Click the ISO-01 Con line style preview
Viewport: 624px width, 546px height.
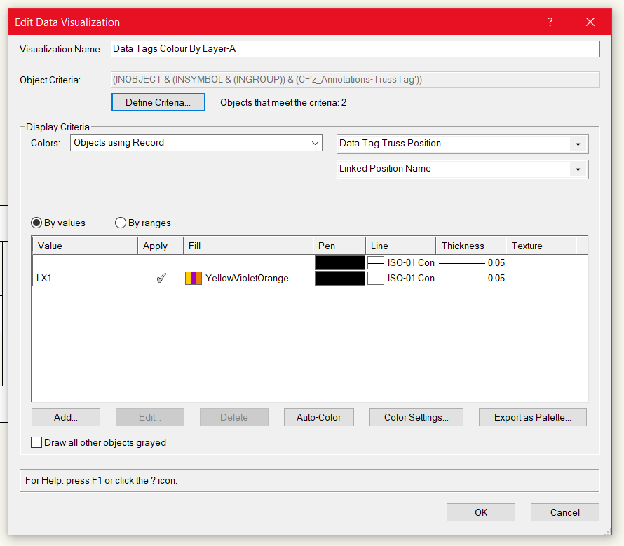click(x=376, y=262)
